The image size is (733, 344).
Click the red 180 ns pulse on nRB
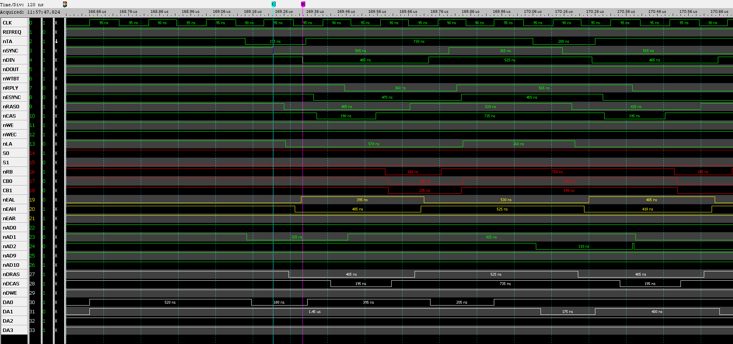[x=413, y=172]
